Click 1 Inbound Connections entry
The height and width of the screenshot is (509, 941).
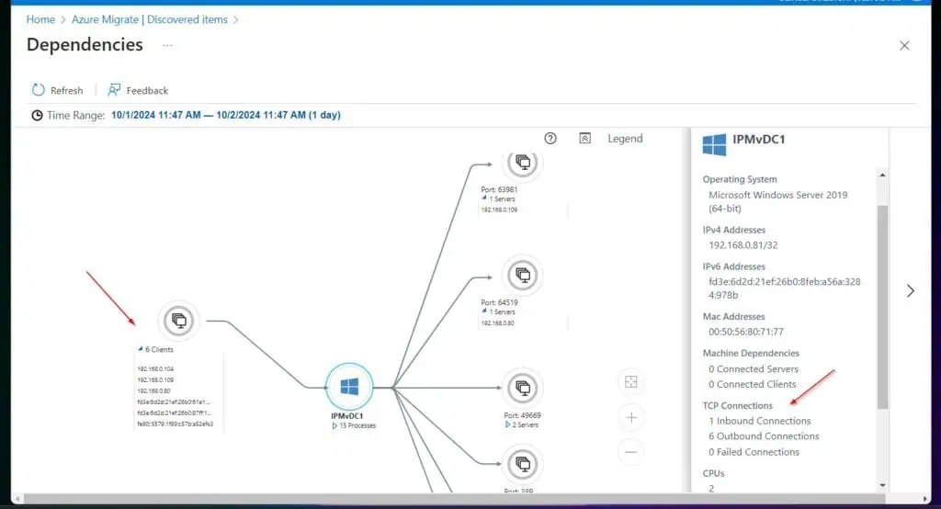pos(759,421)
